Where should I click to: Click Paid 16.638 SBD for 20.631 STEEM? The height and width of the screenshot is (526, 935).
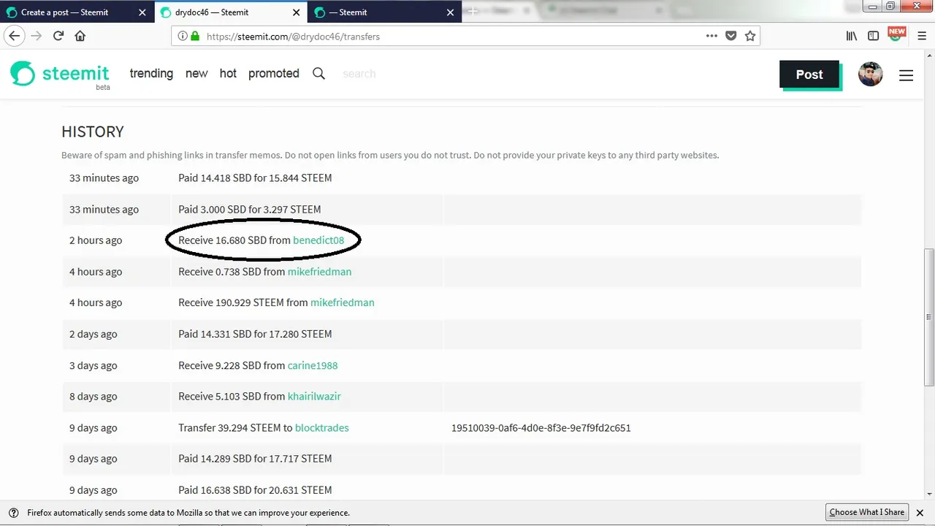255,490
